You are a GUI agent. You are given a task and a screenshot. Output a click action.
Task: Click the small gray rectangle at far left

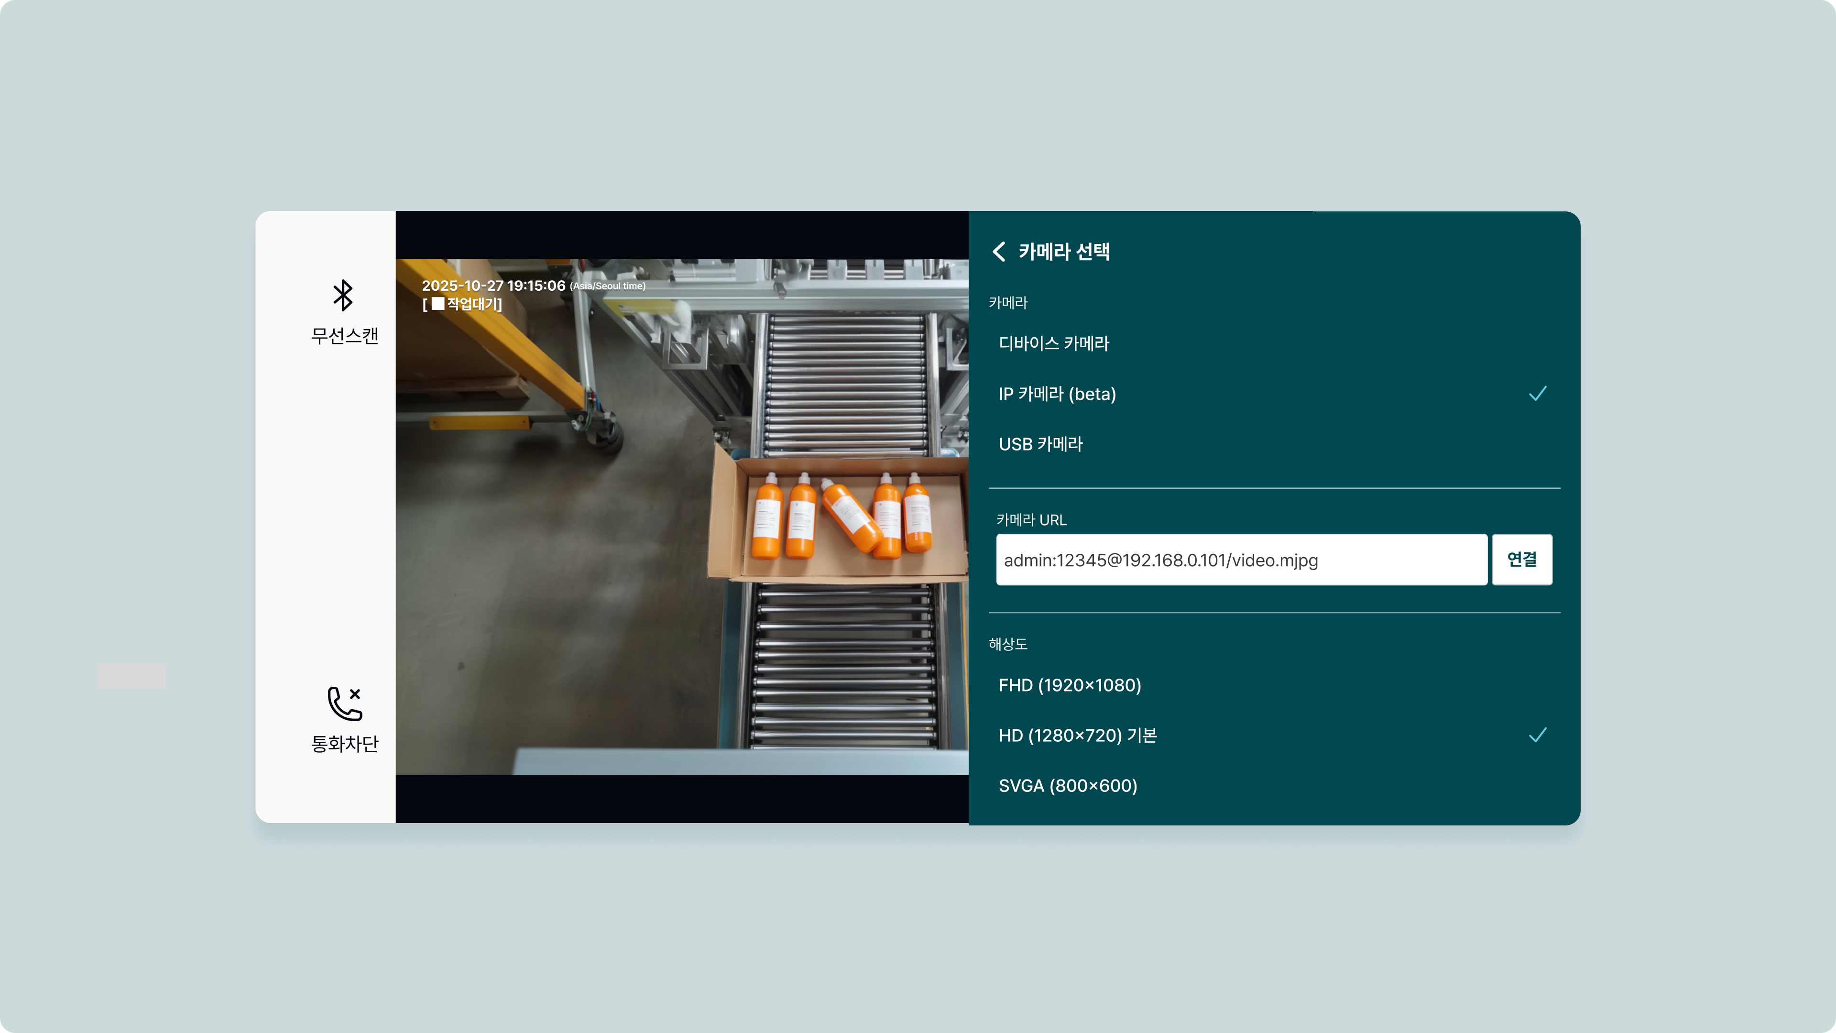131,676
